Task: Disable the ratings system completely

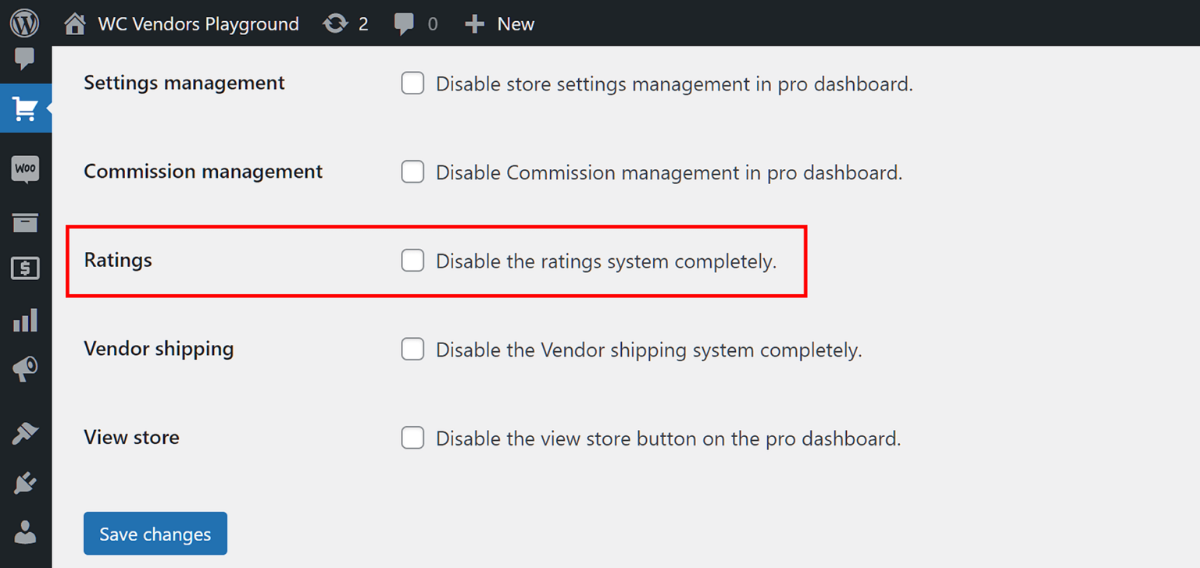Action: [x=412, y=260]
